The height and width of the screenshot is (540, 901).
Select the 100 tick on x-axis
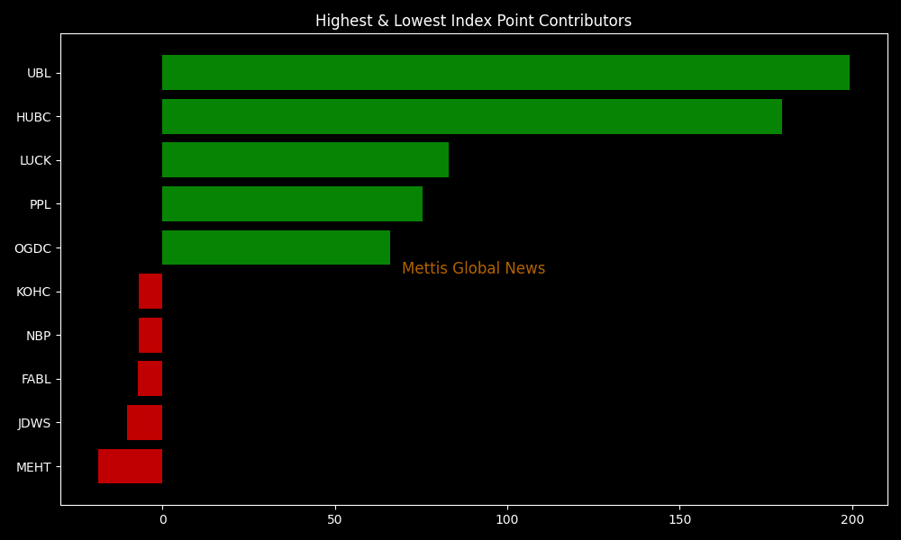pyautogui.click(x=506, y=520)
